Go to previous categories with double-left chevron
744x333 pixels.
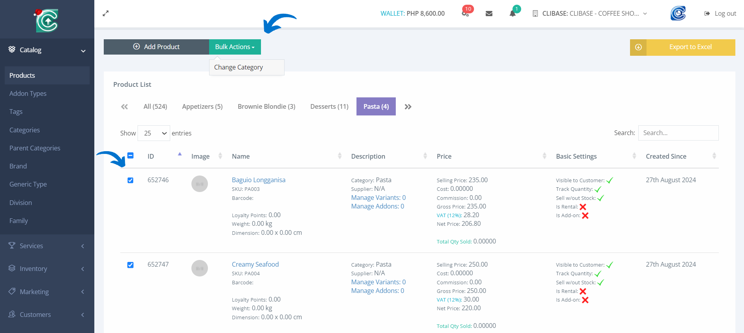125,107
